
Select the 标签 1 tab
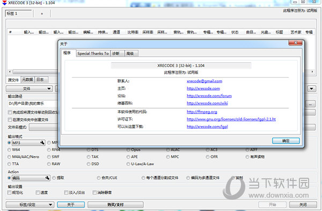pos(18,13)
